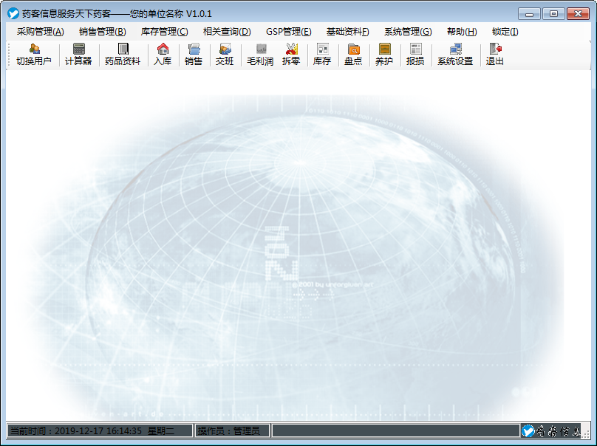Open the 销售管理(B) menu
597x446 pixels.
click(103, 32)
